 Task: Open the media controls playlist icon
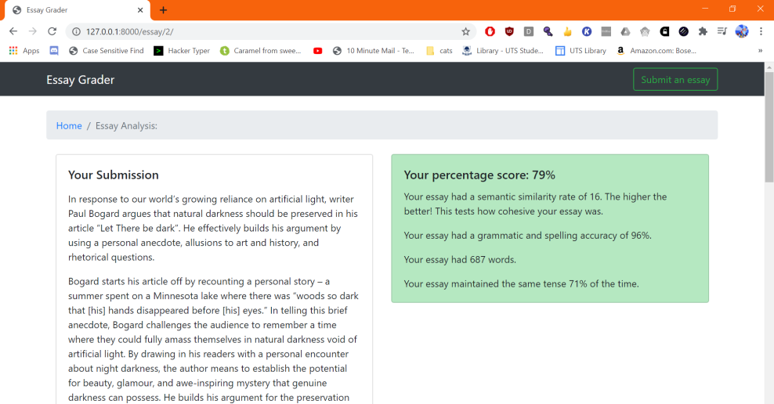(x=722, y=31)
